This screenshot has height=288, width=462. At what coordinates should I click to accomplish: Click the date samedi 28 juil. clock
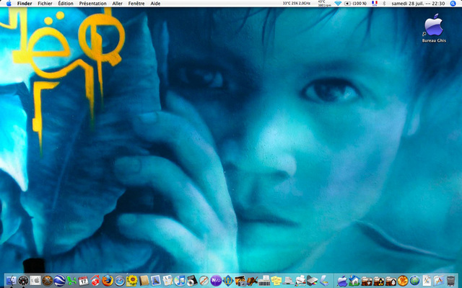coord(418,4)
